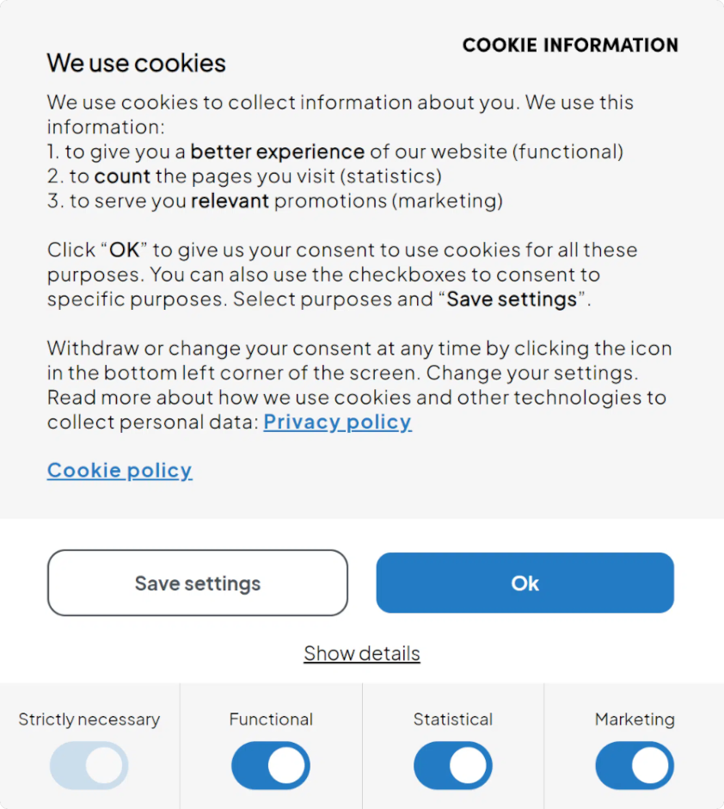The width and height of the screenshot is (724, 809).
Task: Turn off the Statistical cookies toggle
Action: point(453,765)
